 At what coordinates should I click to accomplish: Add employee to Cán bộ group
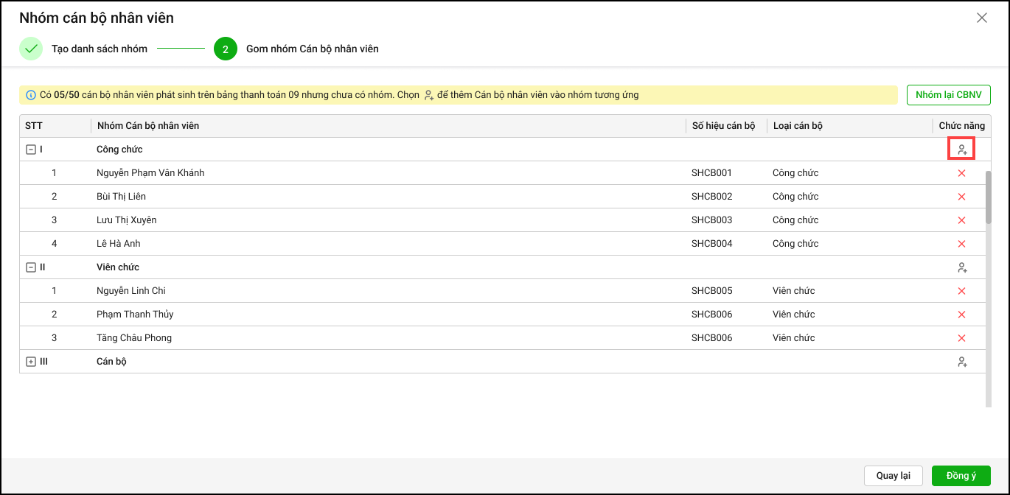(x=961, y=362)
